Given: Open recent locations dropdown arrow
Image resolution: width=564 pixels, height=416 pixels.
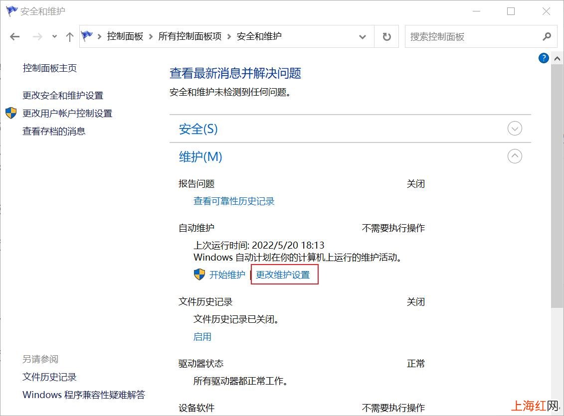Looking at the screenshot, I should pos(54,36).
